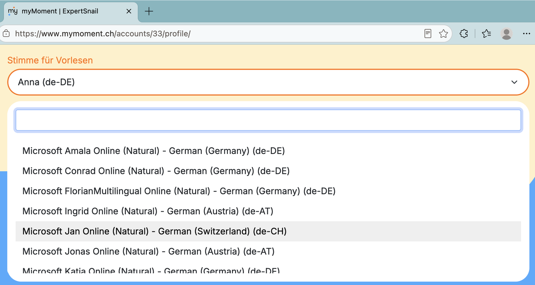Click the chevron on the voice dropdown
Viewport: 535px width, 285px height.
[x=514, y=82]
